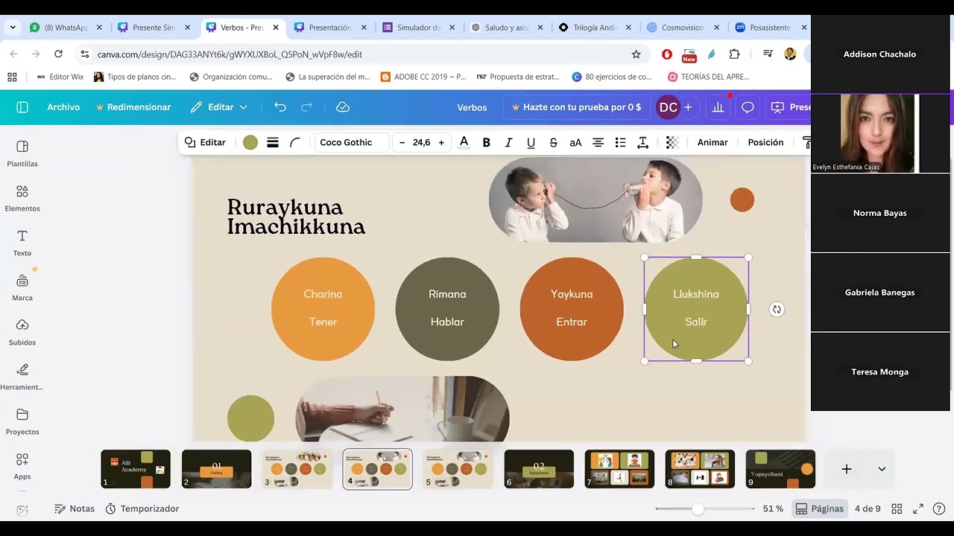The width and height of the screenshot is (954, 536).
Task: Click the Posición button
Action: (x=765, y=142)
